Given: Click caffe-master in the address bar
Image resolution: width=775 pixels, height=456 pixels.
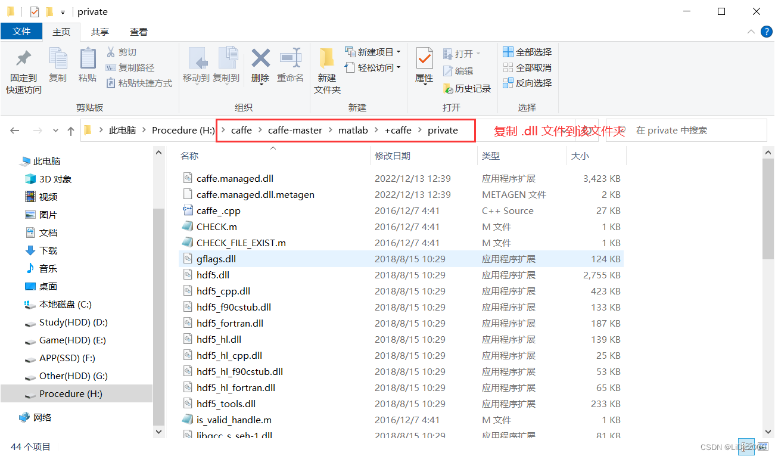Looking at the screenshot, I should click(x=295, y=131).
